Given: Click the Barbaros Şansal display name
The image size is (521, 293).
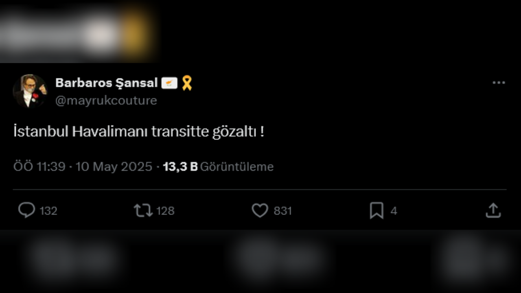Looking at the screenshot, I should [107, 83].
